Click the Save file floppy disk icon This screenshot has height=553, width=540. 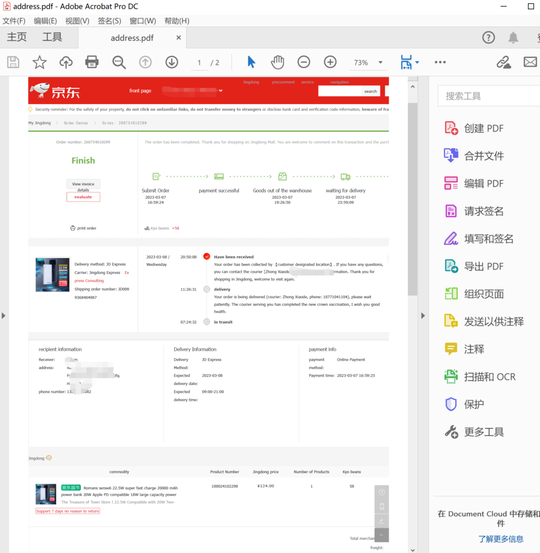tap(14, 63)
